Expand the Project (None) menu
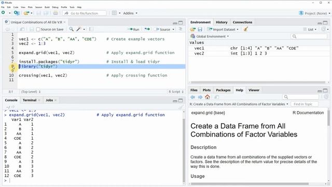 click(x=314, y=13)
